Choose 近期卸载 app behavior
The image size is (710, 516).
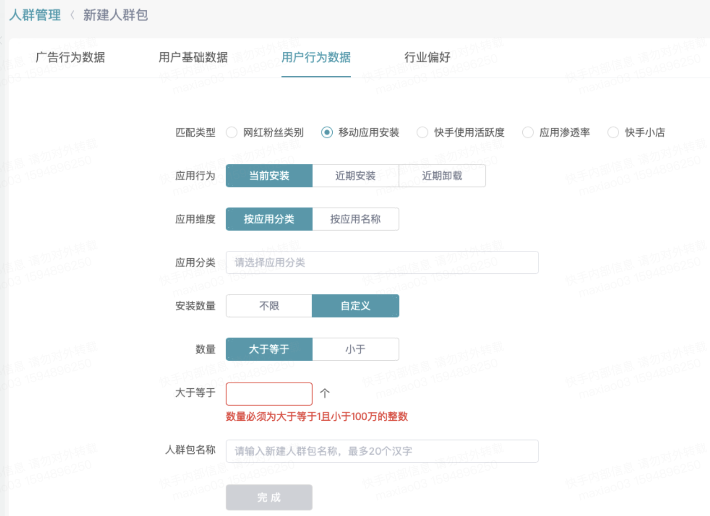(x=442, y=176)
